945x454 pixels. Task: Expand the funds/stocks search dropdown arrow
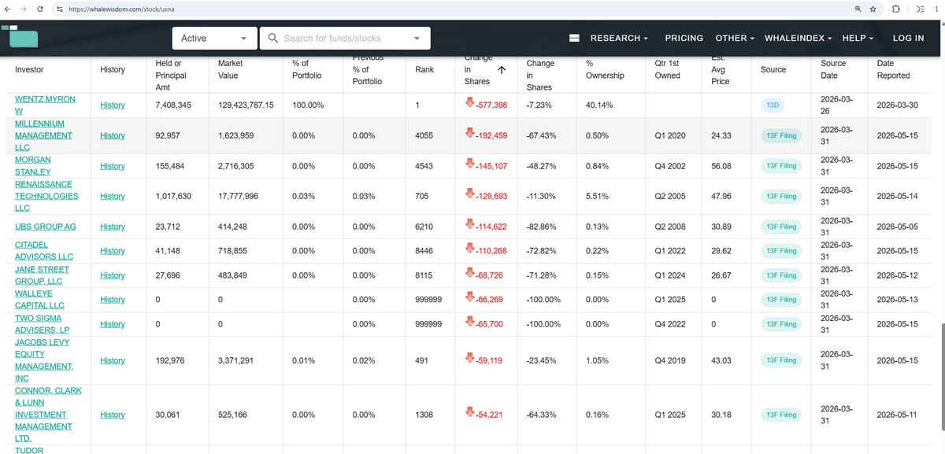(x=417, y=38)
